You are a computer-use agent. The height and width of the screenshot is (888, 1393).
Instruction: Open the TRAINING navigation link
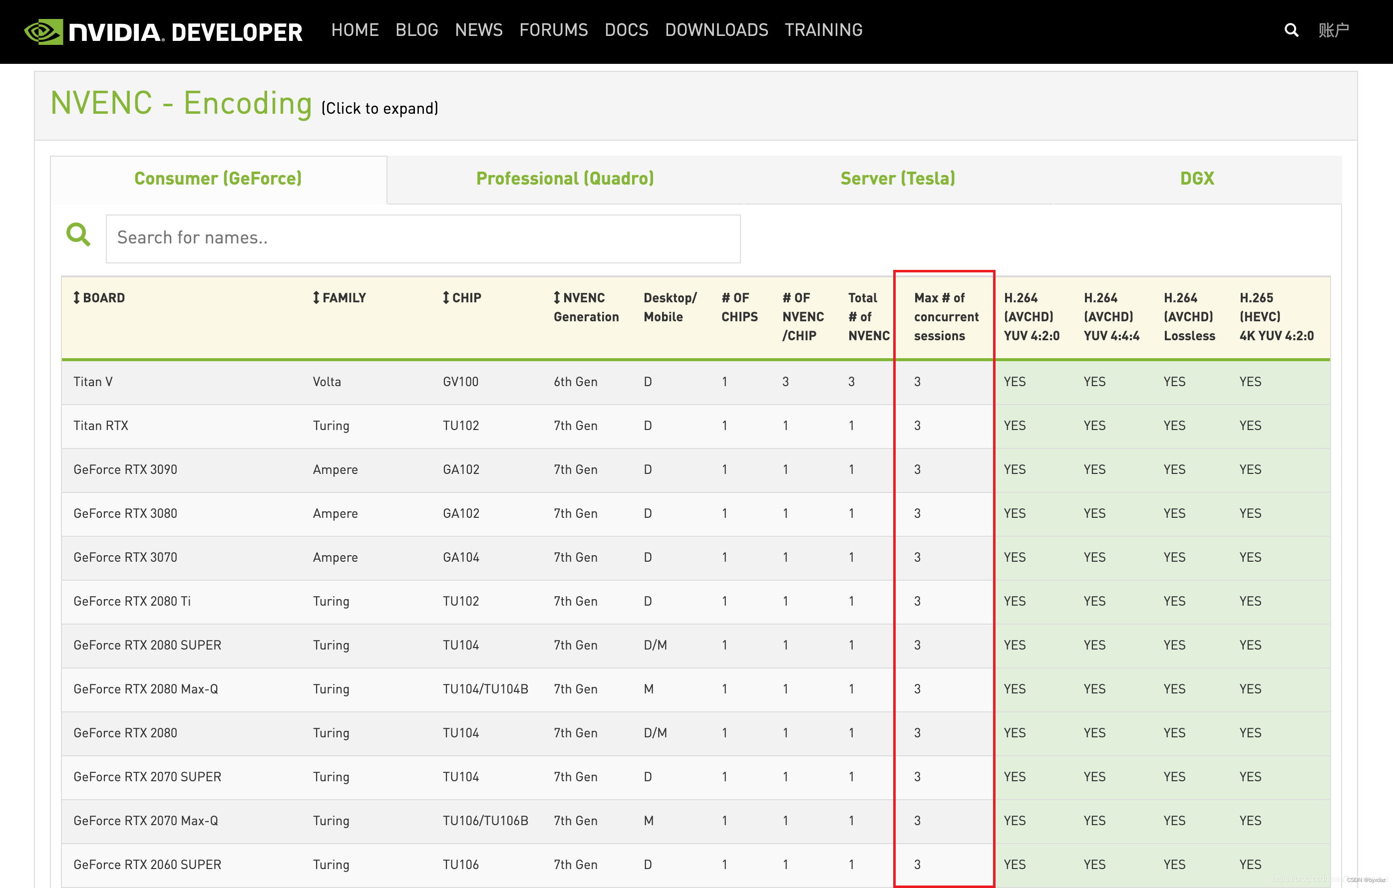[823, 30]
